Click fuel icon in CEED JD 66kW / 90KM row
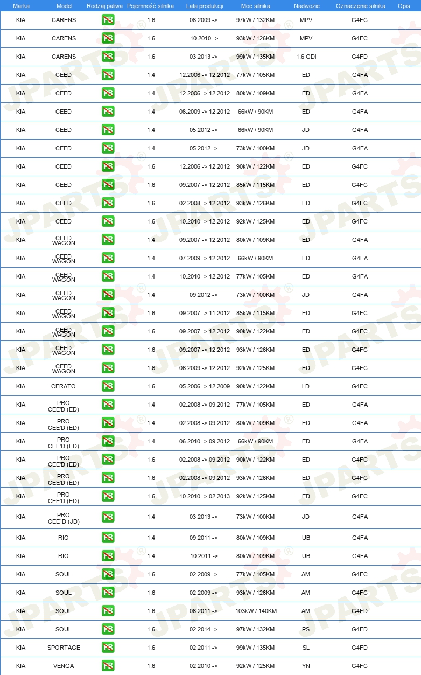 click(x=108, y=130)
